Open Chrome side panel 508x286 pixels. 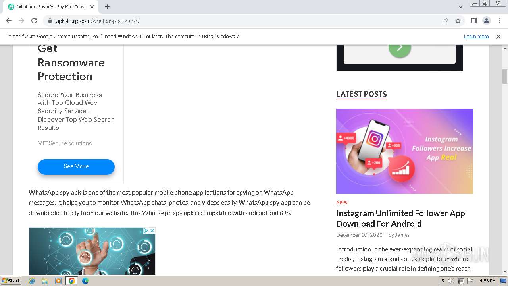point(473,21)
